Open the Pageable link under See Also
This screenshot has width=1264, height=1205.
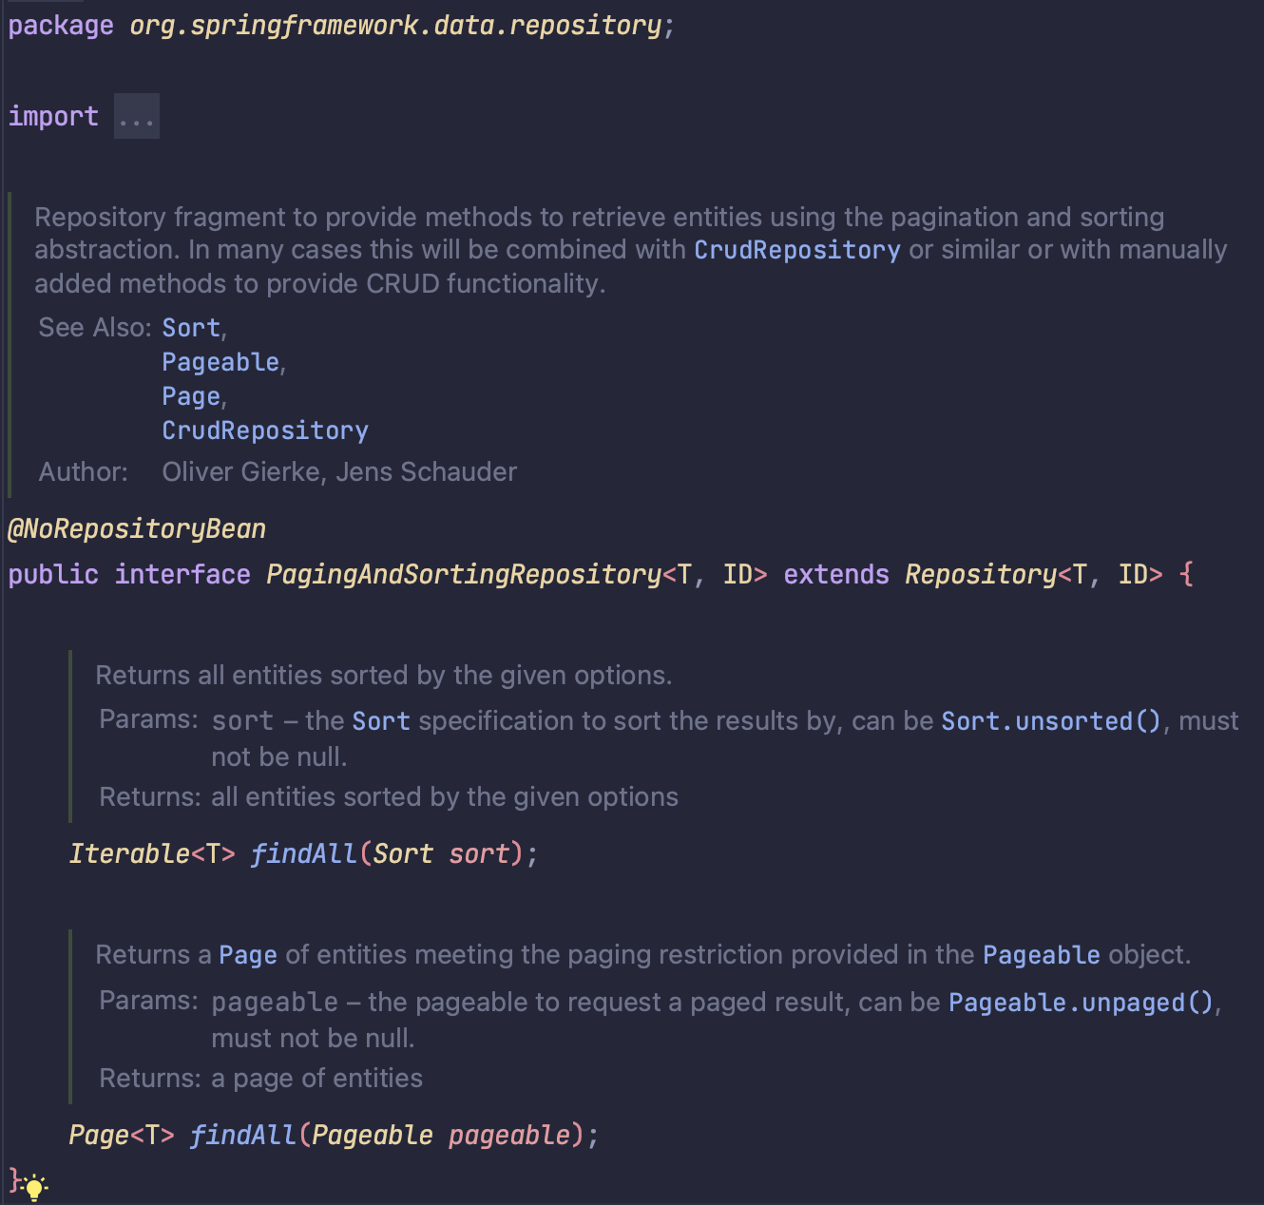pos(219,361)
